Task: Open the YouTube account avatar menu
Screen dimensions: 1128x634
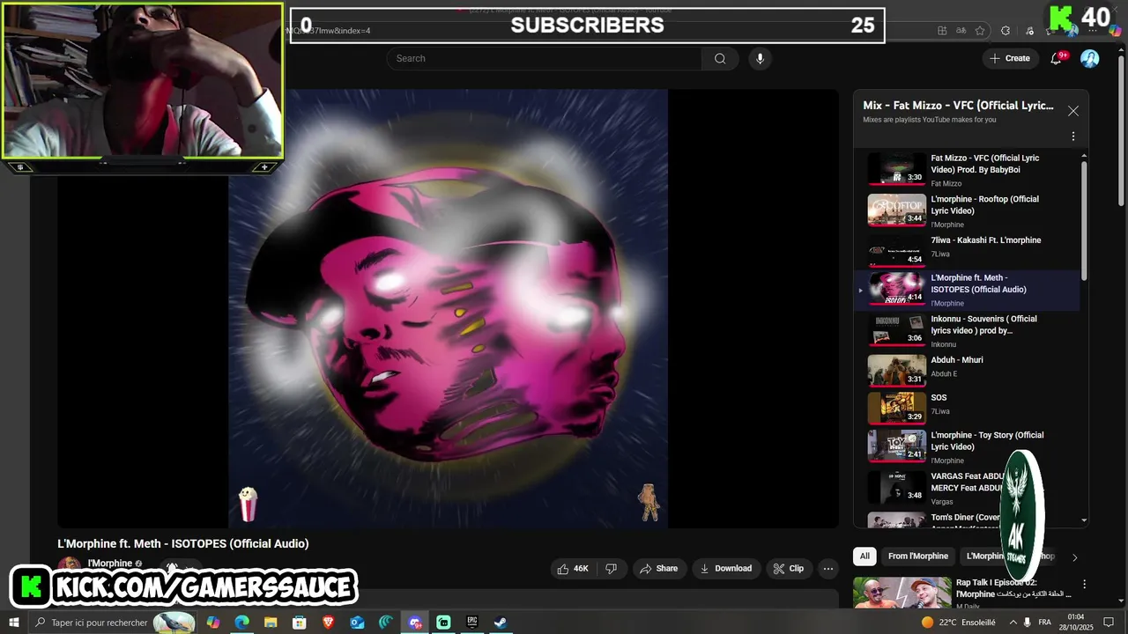Action: 1090,59
